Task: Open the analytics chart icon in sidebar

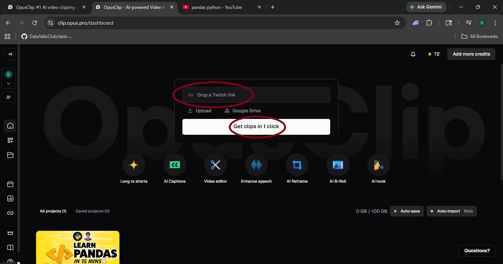Action: [x=10, y=198]
